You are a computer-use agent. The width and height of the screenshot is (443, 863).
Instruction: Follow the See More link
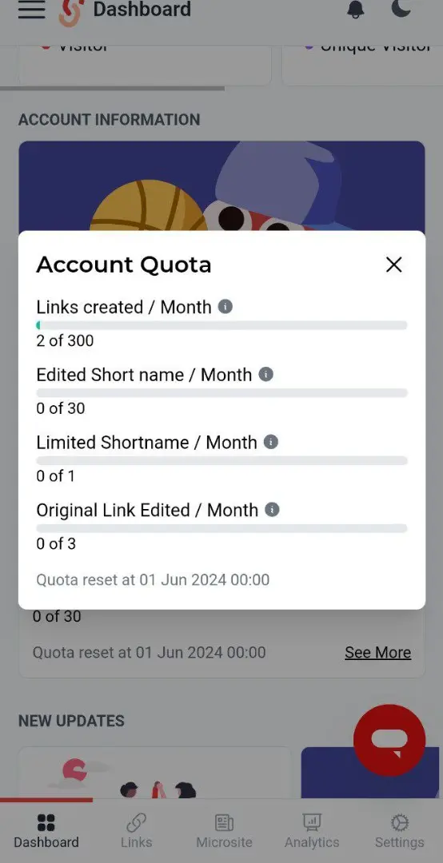378,653
